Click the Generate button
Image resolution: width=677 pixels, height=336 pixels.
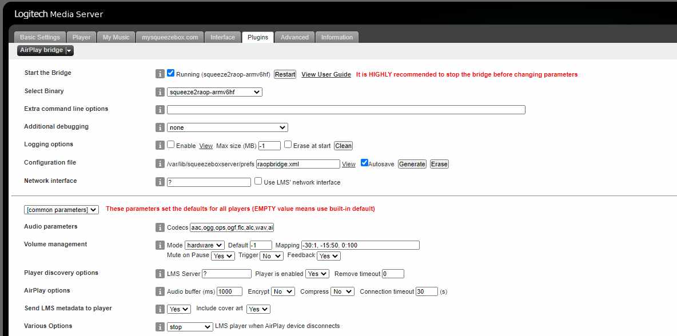coord(412,164)
